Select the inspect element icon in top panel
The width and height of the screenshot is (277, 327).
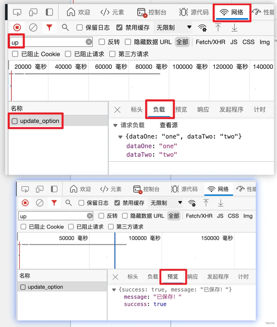[17, 12]
